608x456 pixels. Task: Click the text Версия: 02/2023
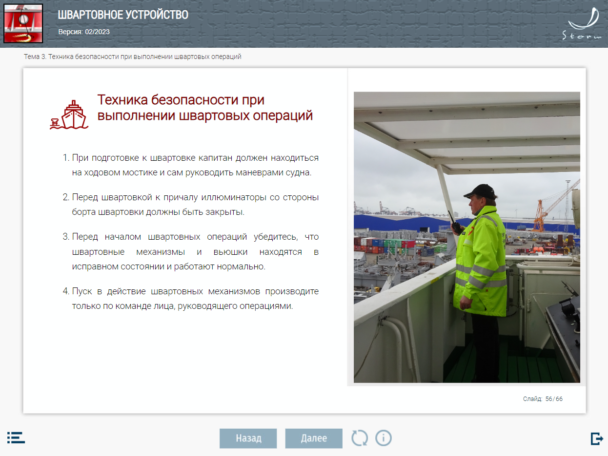[84, 32]
